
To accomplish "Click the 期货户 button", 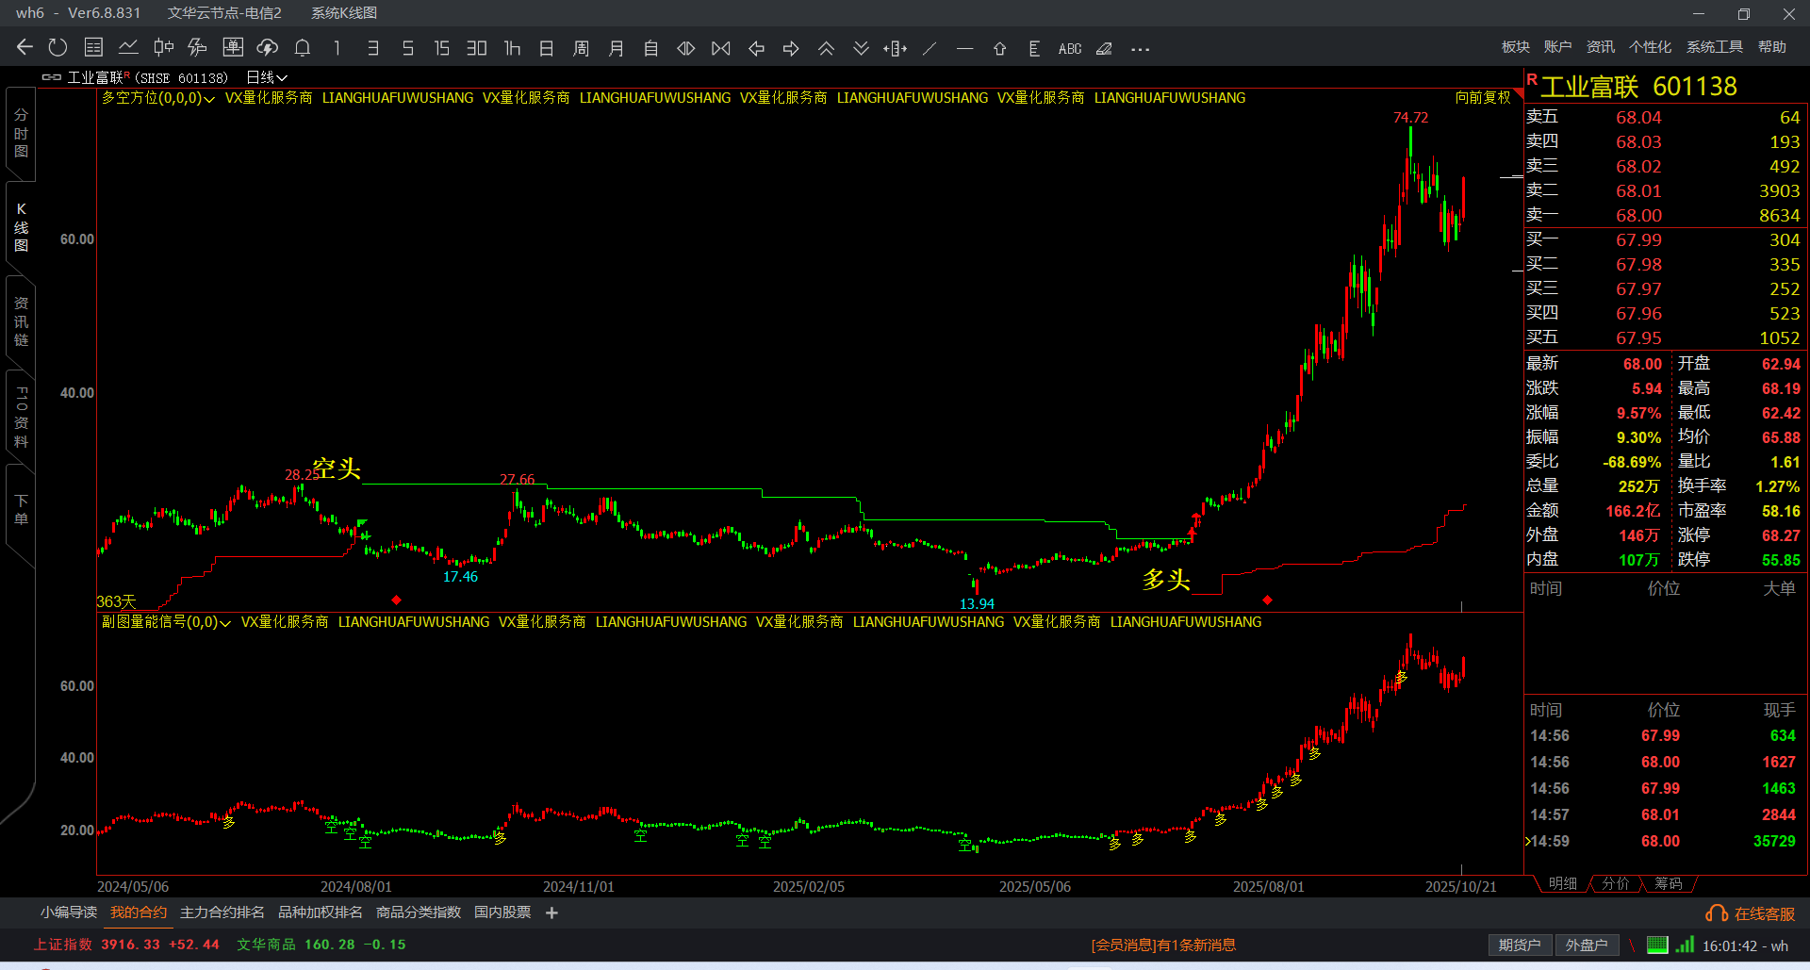I will pyautogui.click(x=1519, y=945).
